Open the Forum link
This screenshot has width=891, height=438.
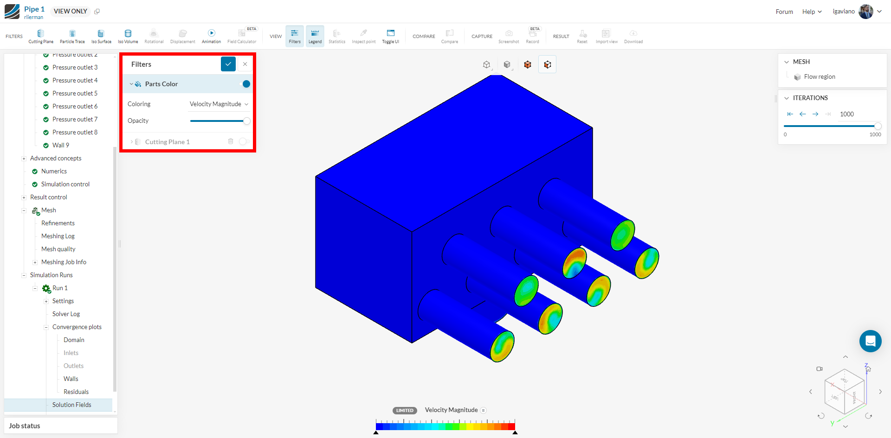coord(784,12)
